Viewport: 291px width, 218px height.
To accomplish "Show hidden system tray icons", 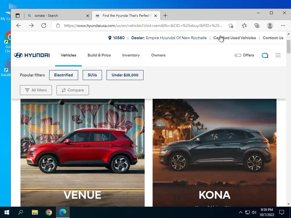I will click(x=240, y=212).
